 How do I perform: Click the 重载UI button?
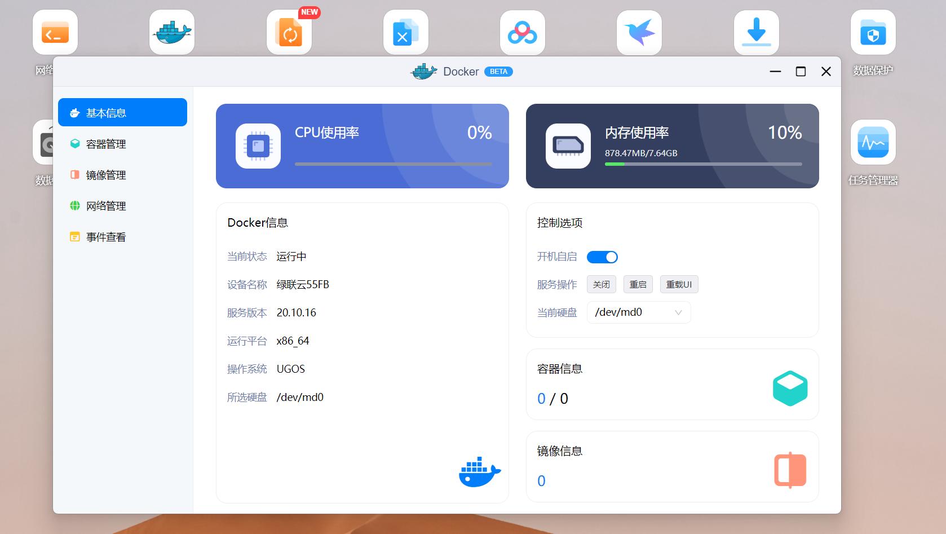[x=679, y=284]
